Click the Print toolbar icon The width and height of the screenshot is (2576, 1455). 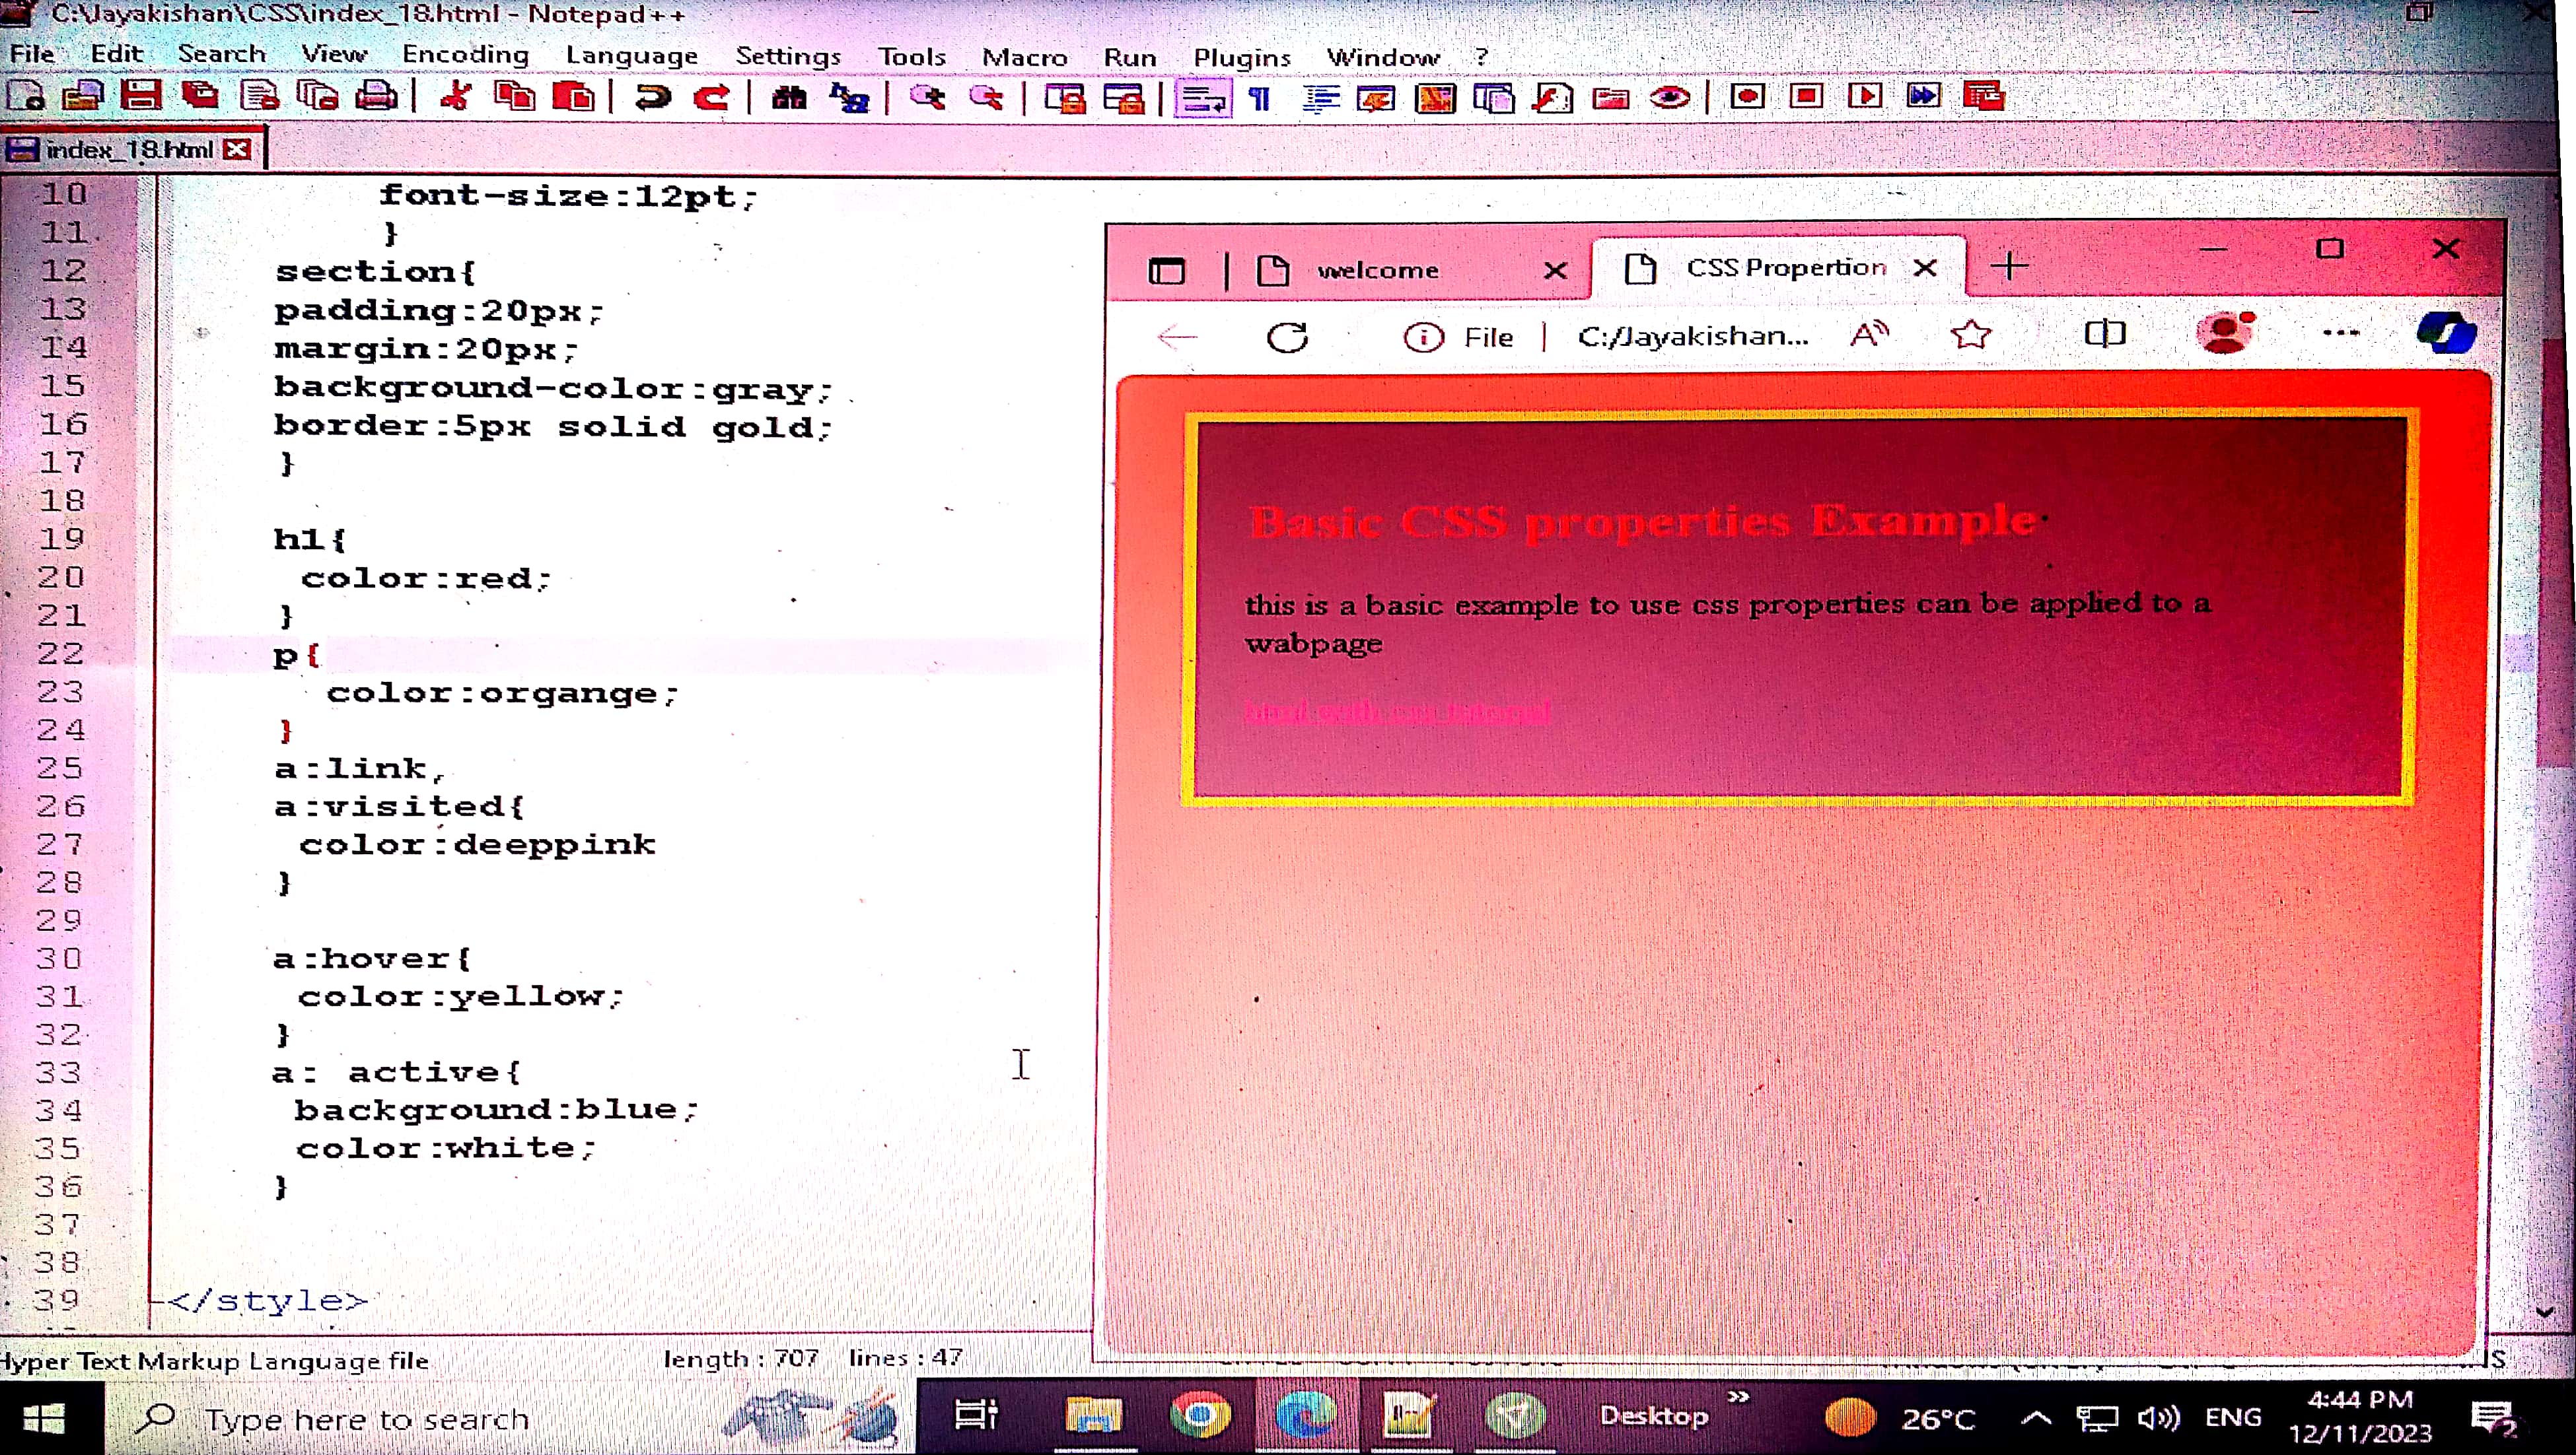(377, 97)
